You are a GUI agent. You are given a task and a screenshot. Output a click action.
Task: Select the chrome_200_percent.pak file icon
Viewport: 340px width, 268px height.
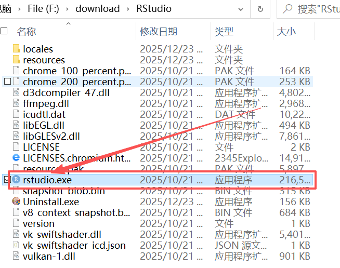point(16,81)
